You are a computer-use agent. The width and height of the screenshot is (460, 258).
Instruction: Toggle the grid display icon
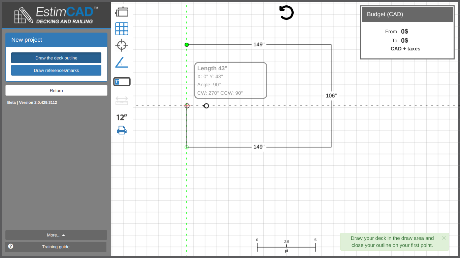click(122, 29)
